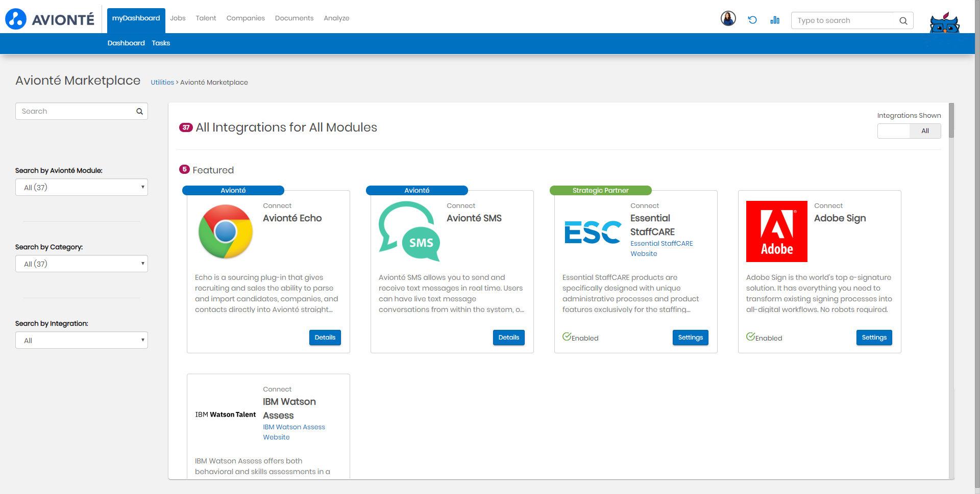
Task: Click the owl mascot icon
Action: pyautogui.click(x=944, y=22)
